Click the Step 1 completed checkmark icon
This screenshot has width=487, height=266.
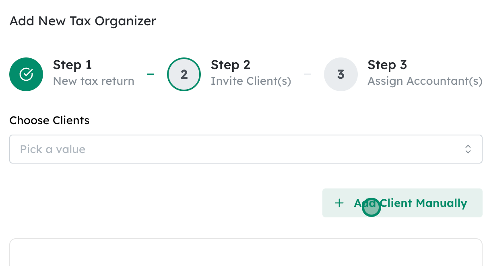pos(26,74)
